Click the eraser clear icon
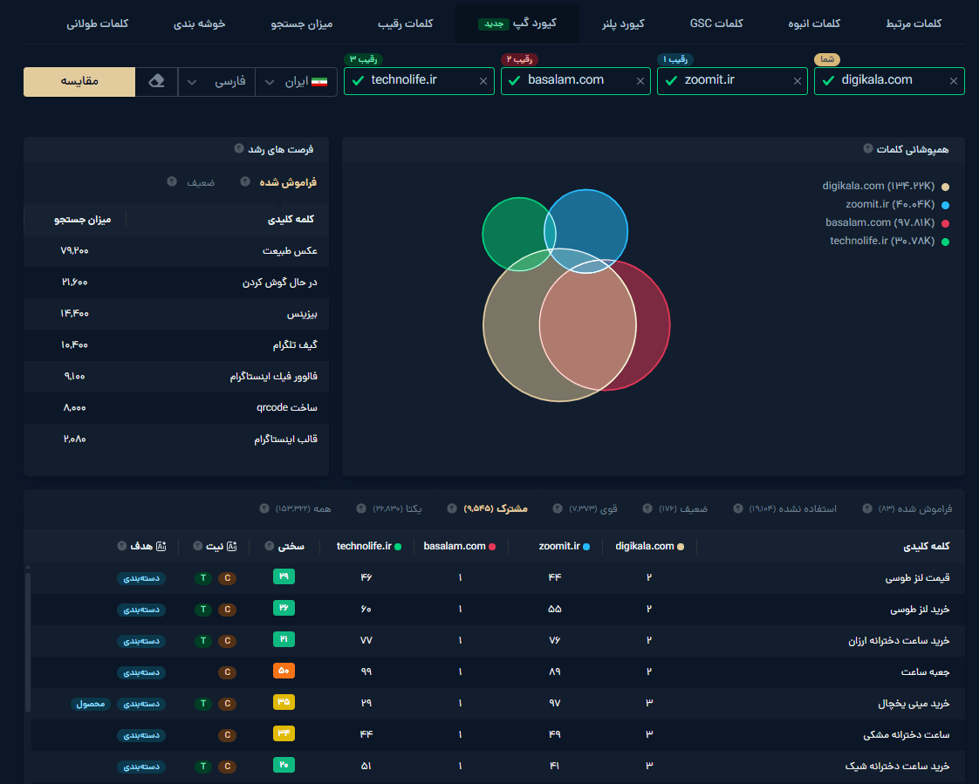This screenshot has width=979, height=784. pos(157,81)
